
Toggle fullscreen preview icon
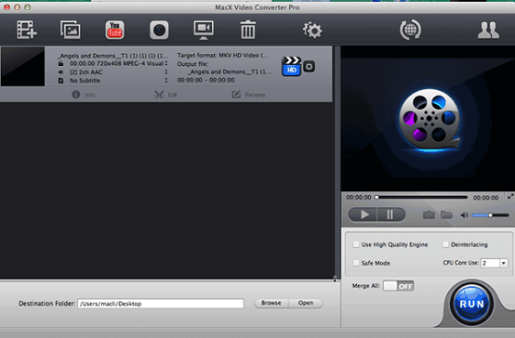510,196
